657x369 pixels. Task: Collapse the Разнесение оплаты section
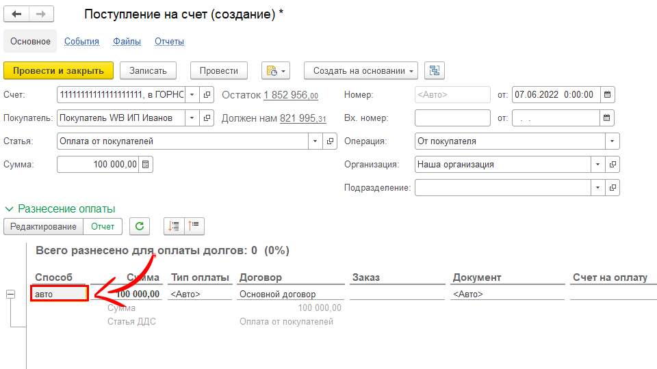pos(10,209)
